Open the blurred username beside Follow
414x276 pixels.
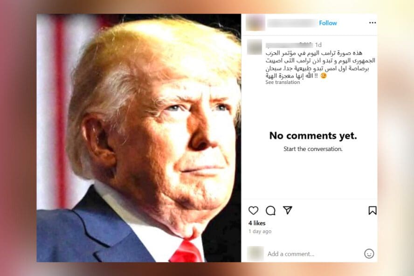click(x=292, y=23)
